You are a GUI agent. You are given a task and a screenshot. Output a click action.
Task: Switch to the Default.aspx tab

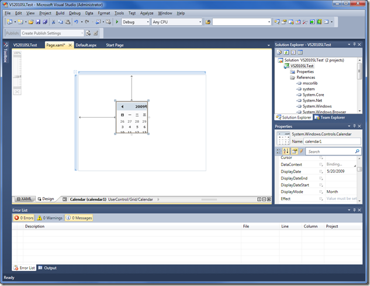point(86,45)
